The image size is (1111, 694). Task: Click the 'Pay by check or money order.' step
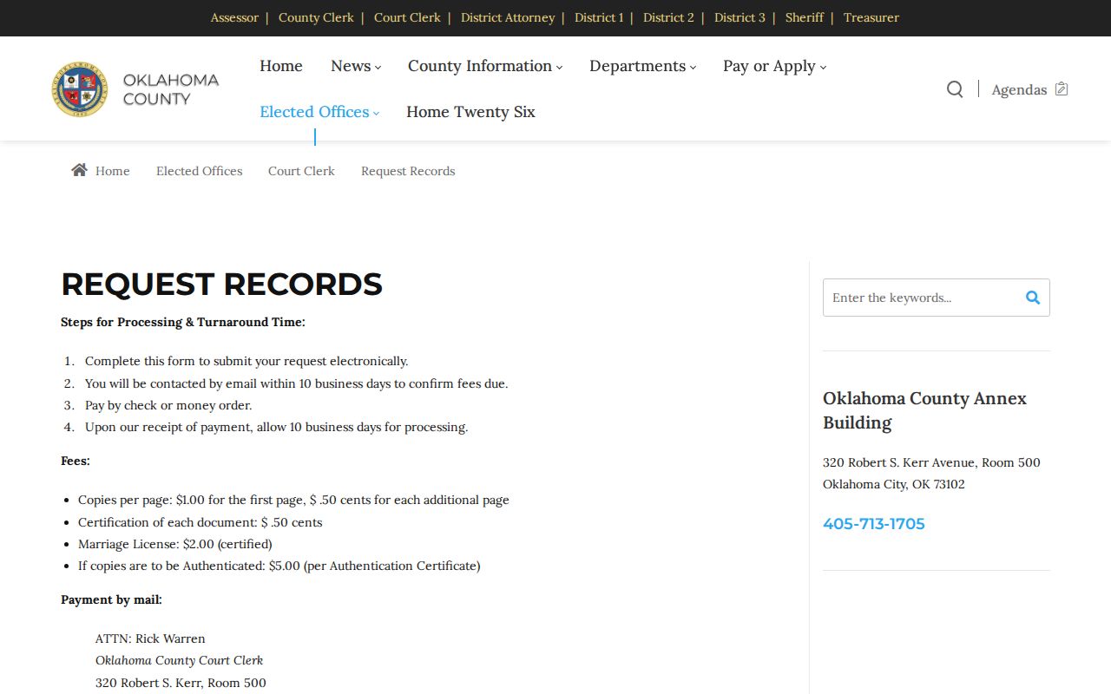point(168,405)
